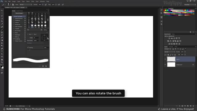The height and width of the screenshot is (111, 197).
Task: Open the Filter menu
Action: [x=33, y=1]
